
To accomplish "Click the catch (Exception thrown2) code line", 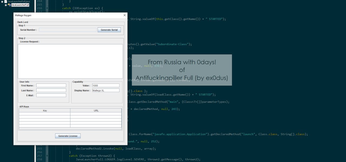I will click(92, 156).
